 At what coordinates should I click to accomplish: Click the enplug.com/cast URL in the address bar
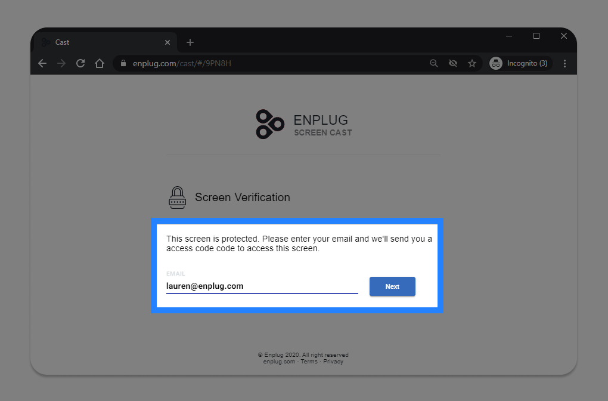[x=182, y=63]
